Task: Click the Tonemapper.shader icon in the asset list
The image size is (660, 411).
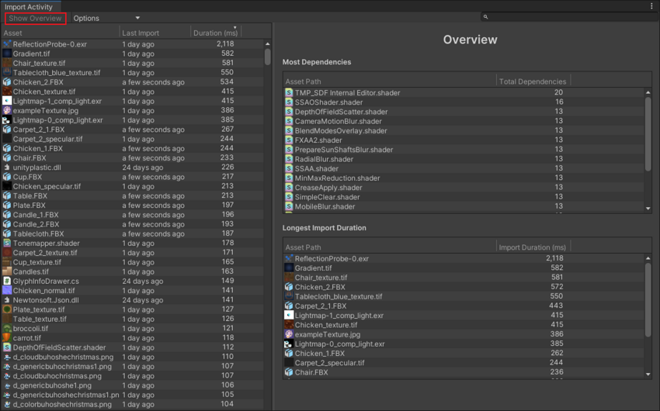Action: point(7,243)
